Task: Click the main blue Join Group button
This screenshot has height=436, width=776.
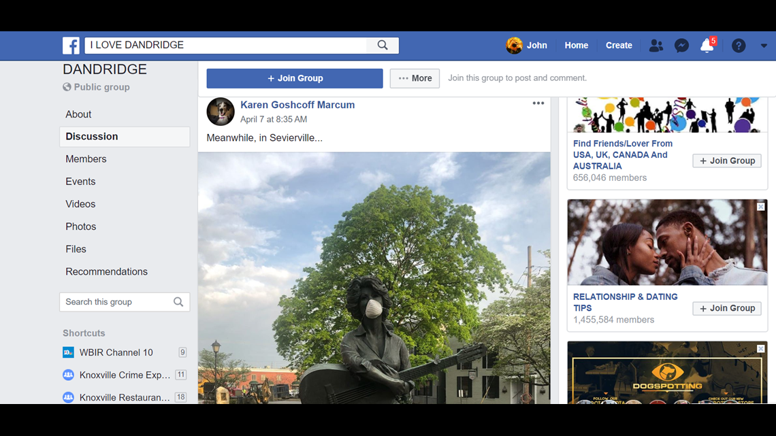Action: (x=295, y=78)
